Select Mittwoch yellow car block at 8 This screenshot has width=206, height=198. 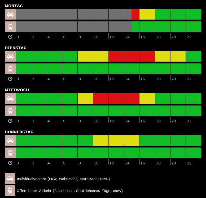tap(85, 98)
